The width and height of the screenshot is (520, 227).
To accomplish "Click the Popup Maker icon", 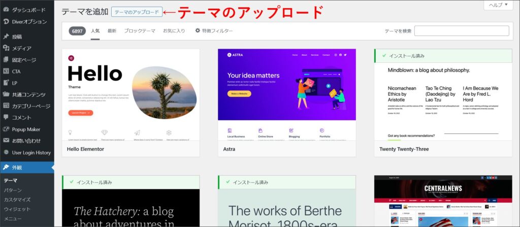I will (x=6, y=129).
